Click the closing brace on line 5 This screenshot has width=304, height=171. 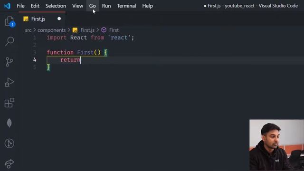(x=48, y=67)
